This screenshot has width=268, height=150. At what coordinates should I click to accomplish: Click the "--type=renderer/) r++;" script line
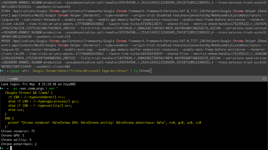(x=37, y=97)
